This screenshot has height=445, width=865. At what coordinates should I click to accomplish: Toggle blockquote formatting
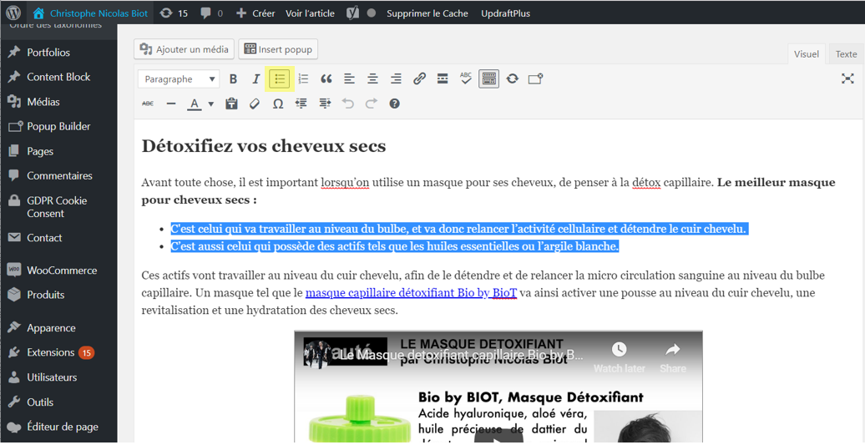click(x=326, y=78)
